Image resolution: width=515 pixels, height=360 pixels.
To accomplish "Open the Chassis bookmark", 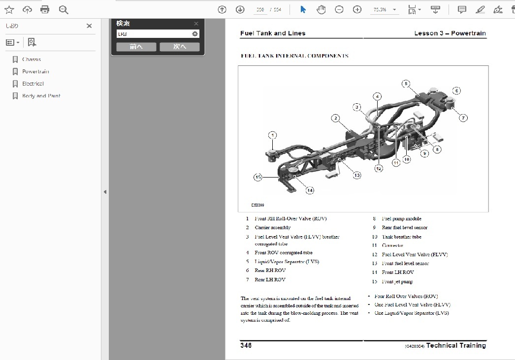I will (32, 60).
